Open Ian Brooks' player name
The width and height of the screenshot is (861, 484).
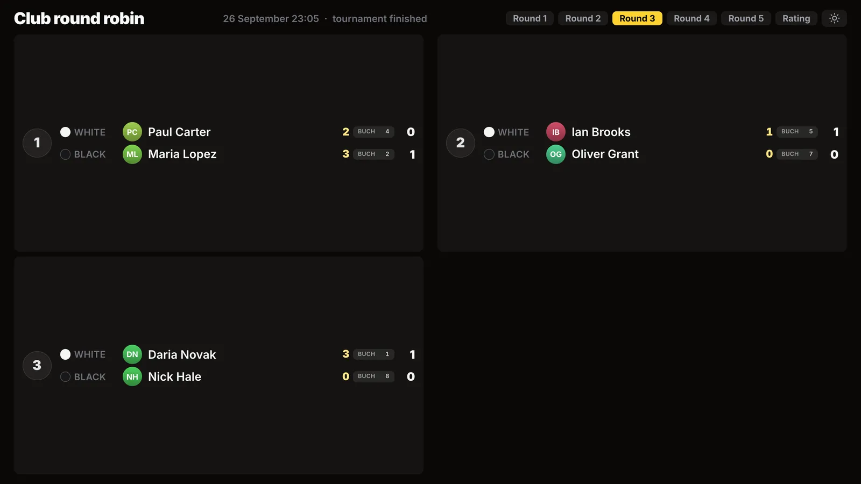point(601,132)
